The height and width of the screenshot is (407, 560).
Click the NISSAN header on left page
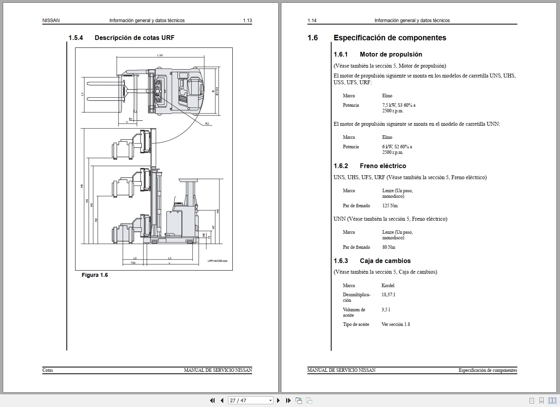51,21
